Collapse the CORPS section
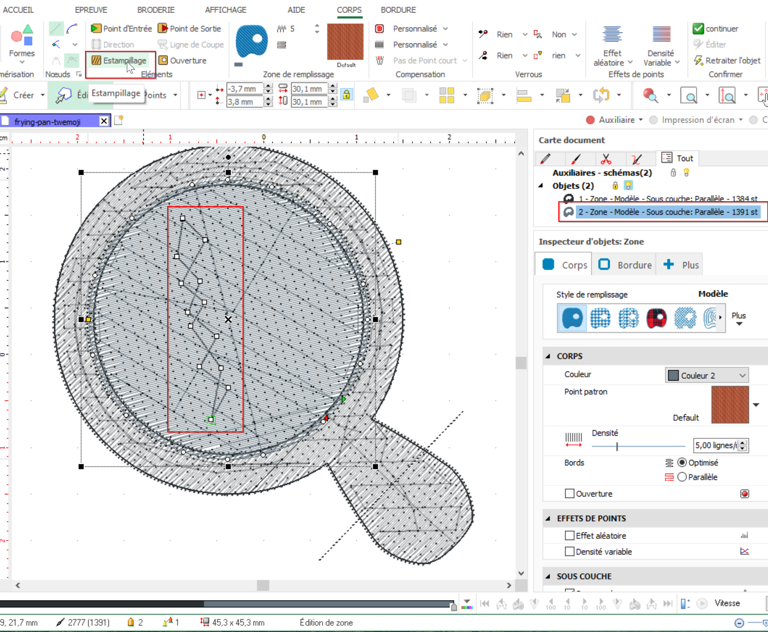 coord(548,356)
